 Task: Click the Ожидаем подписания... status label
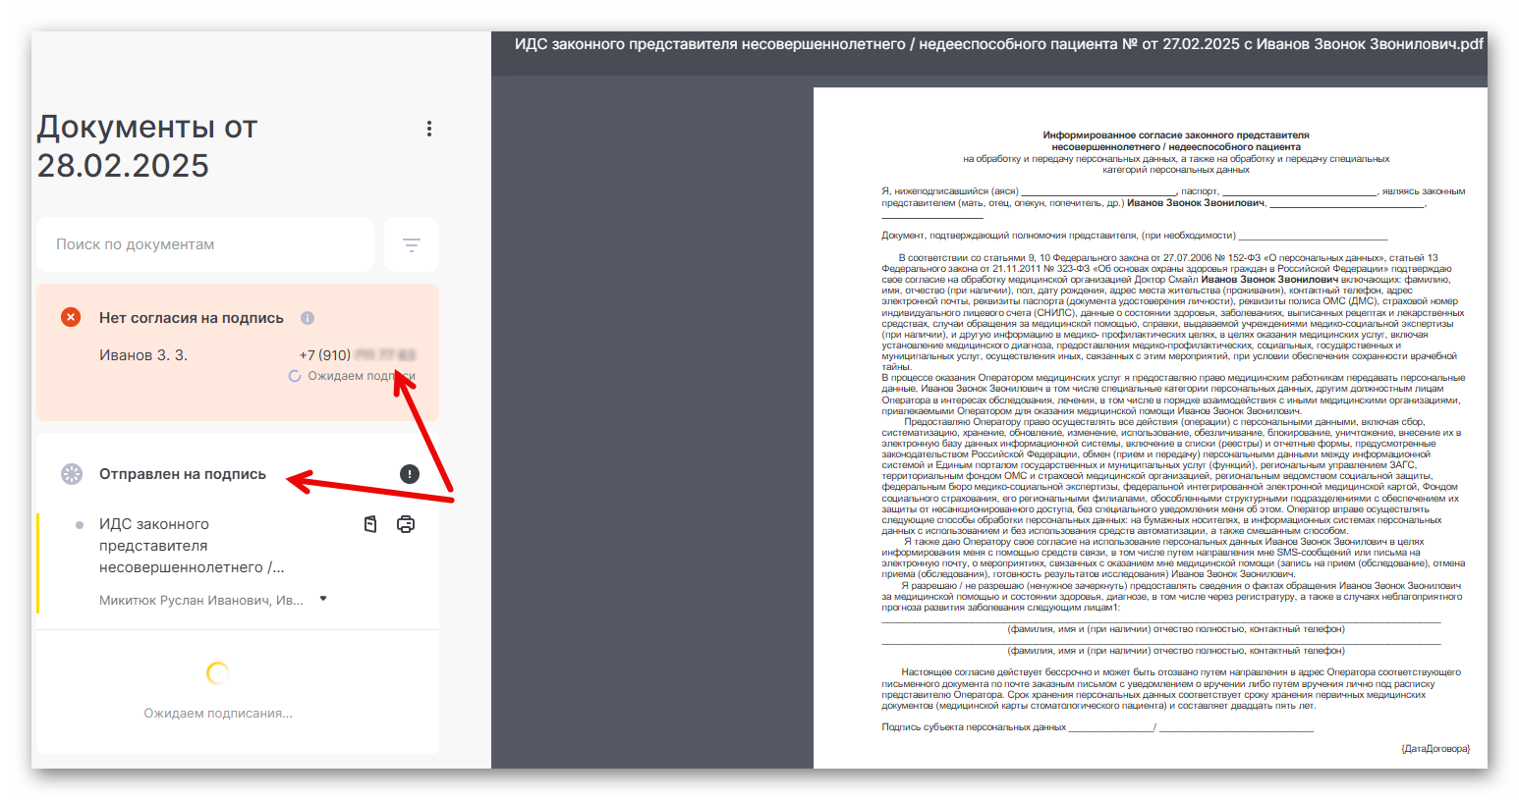(x=218, y=714)
